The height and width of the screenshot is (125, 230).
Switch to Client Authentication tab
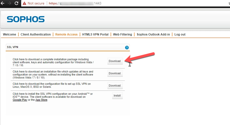(36, 34)
